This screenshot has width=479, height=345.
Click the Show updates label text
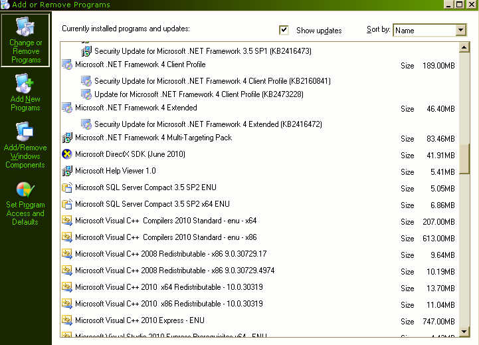(319, 31)
